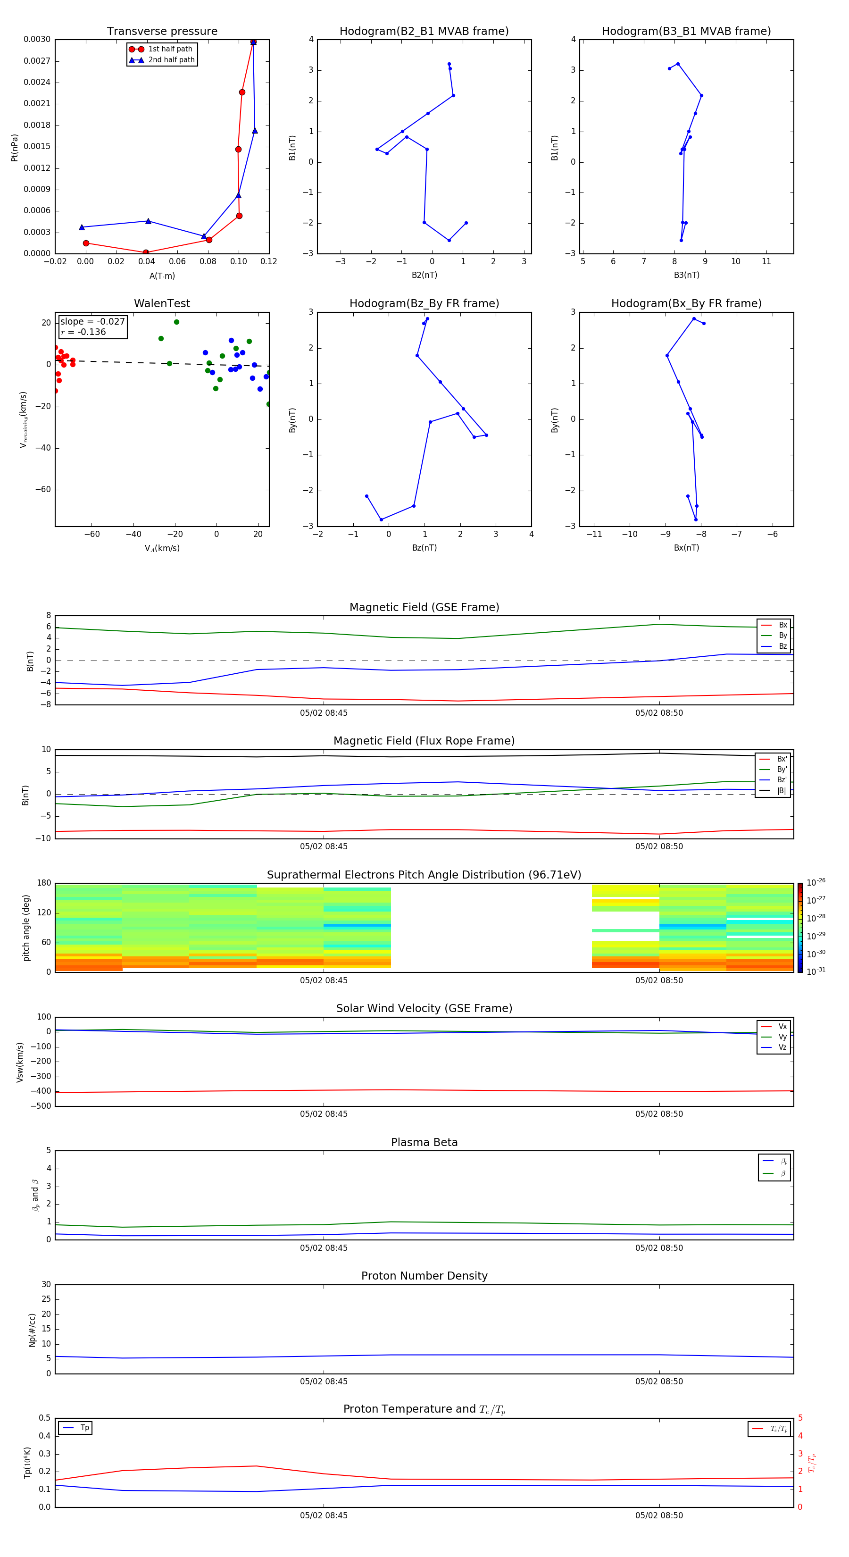Click the 'Hodogram(B2_B1 MVAB frame)' title

(x=424, y=32)
